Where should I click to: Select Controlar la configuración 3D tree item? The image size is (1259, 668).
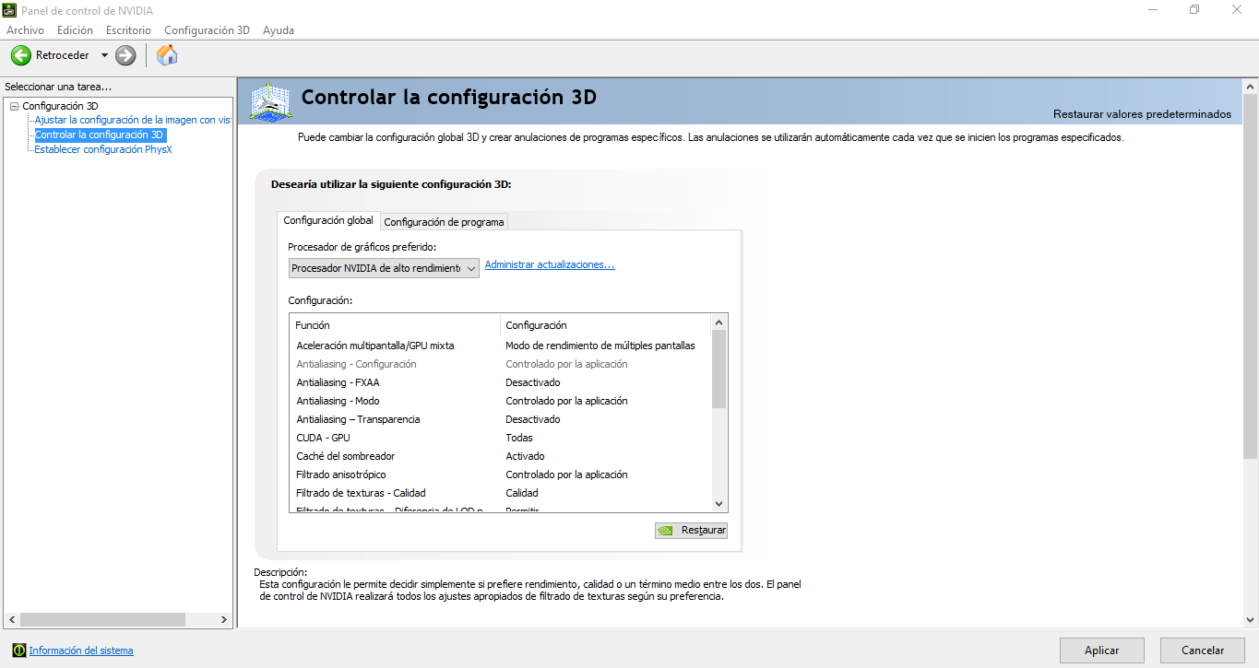[x=100, y=135]
